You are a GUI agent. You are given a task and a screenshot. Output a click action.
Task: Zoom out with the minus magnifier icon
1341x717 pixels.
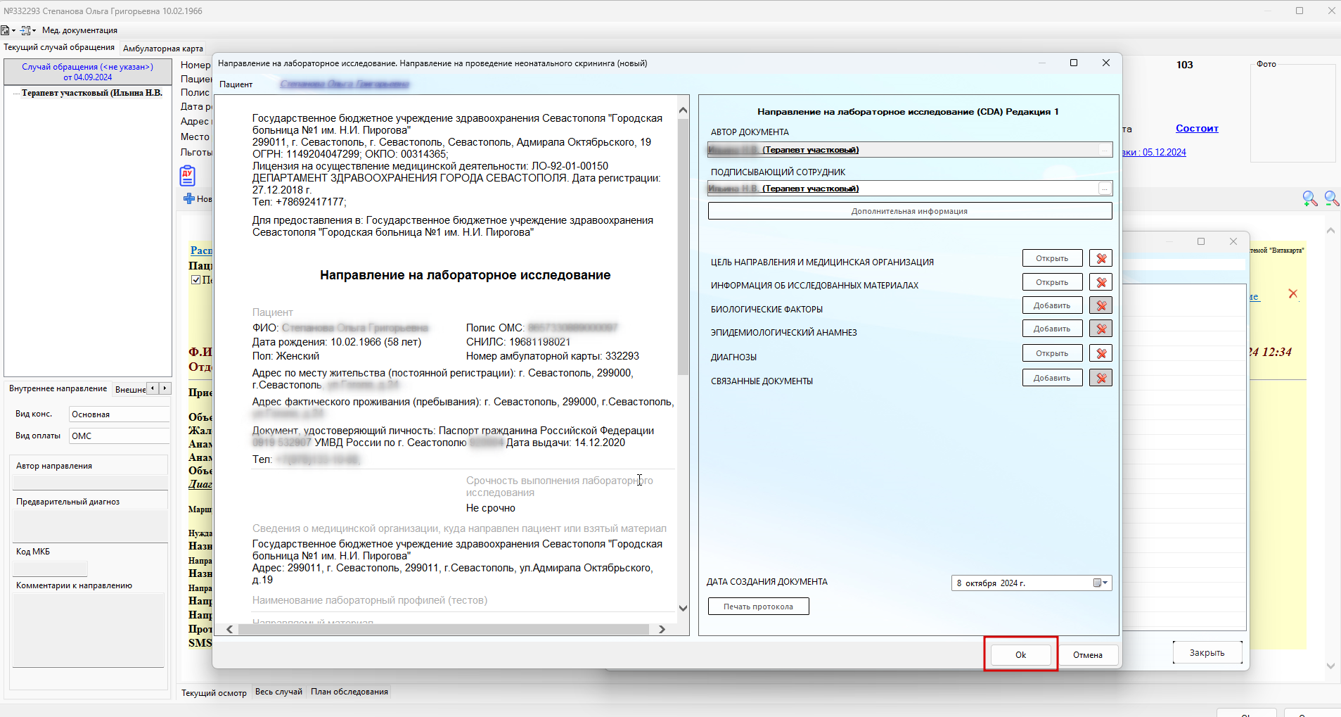point(1331,198)
